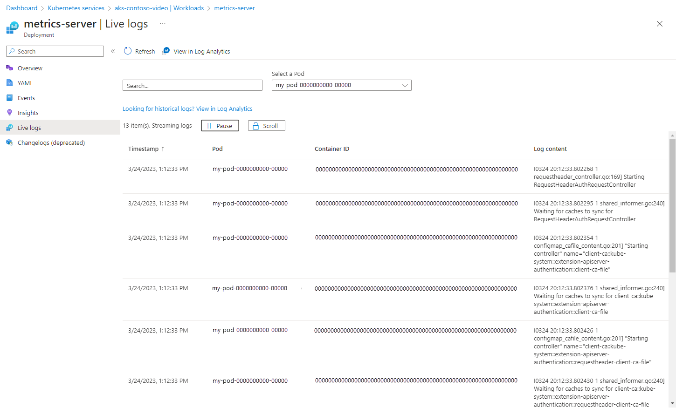Click the pod dropdown chevron arrow
Image resolution: width=676 pixels, height=408 pixels.
coord(405,85)
